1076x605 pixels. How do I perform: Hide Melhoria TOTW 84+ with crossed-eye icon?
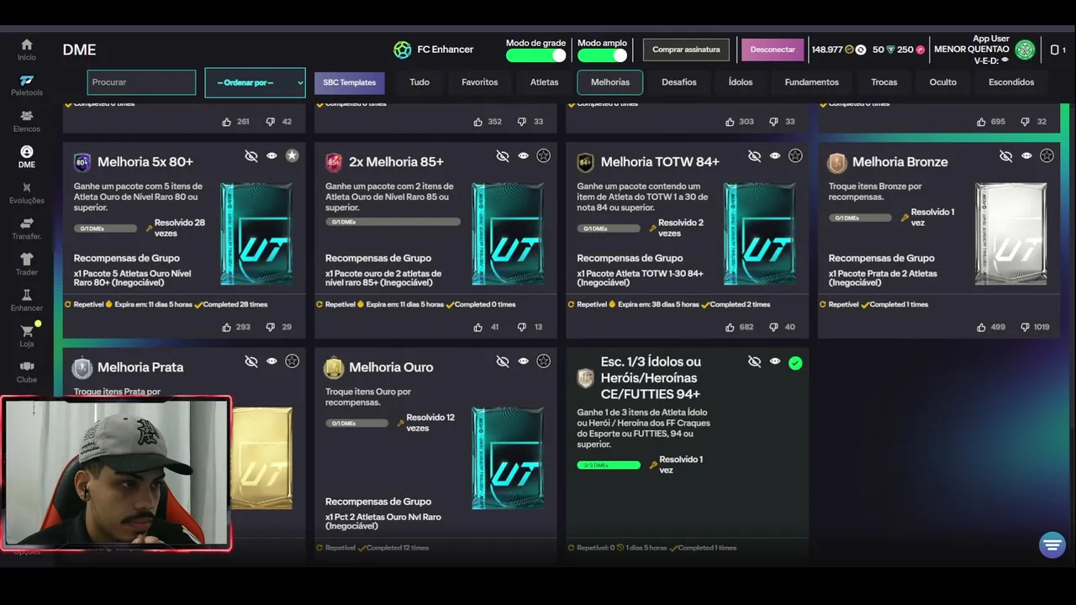(x=754, y=156)
